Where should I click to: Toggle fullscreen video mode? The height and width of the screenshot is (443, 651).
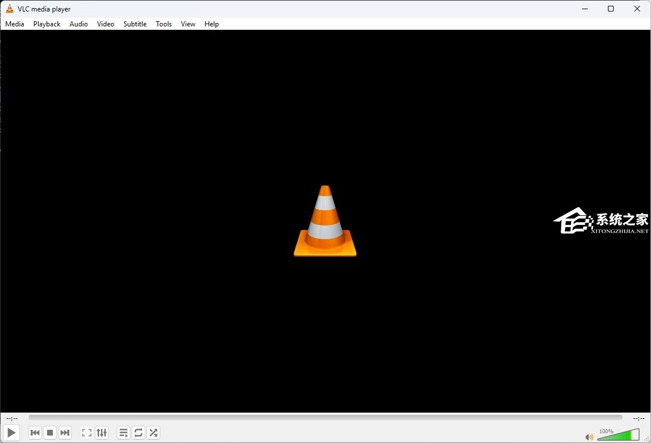87,433
